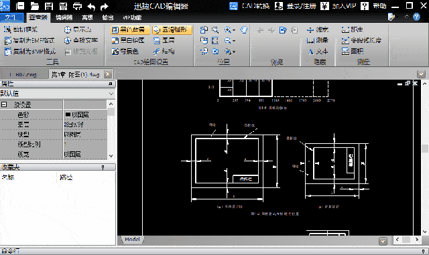Viewport: 429px width, 255px height.
Task: Click the Undo arrow in title bar
Action: point(91,6)
